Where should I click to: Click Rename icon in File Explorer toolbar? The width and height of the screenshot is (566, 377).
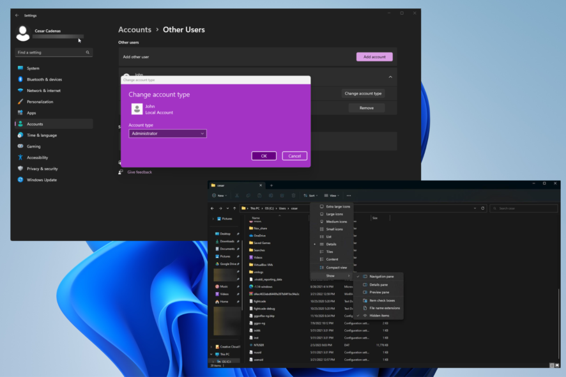(x=271, y=196)
